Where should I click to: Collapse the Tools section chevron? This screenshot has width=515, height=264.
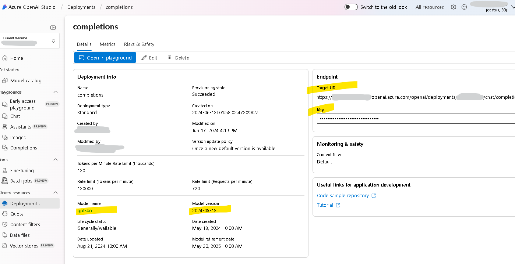(x=56, y=160)
